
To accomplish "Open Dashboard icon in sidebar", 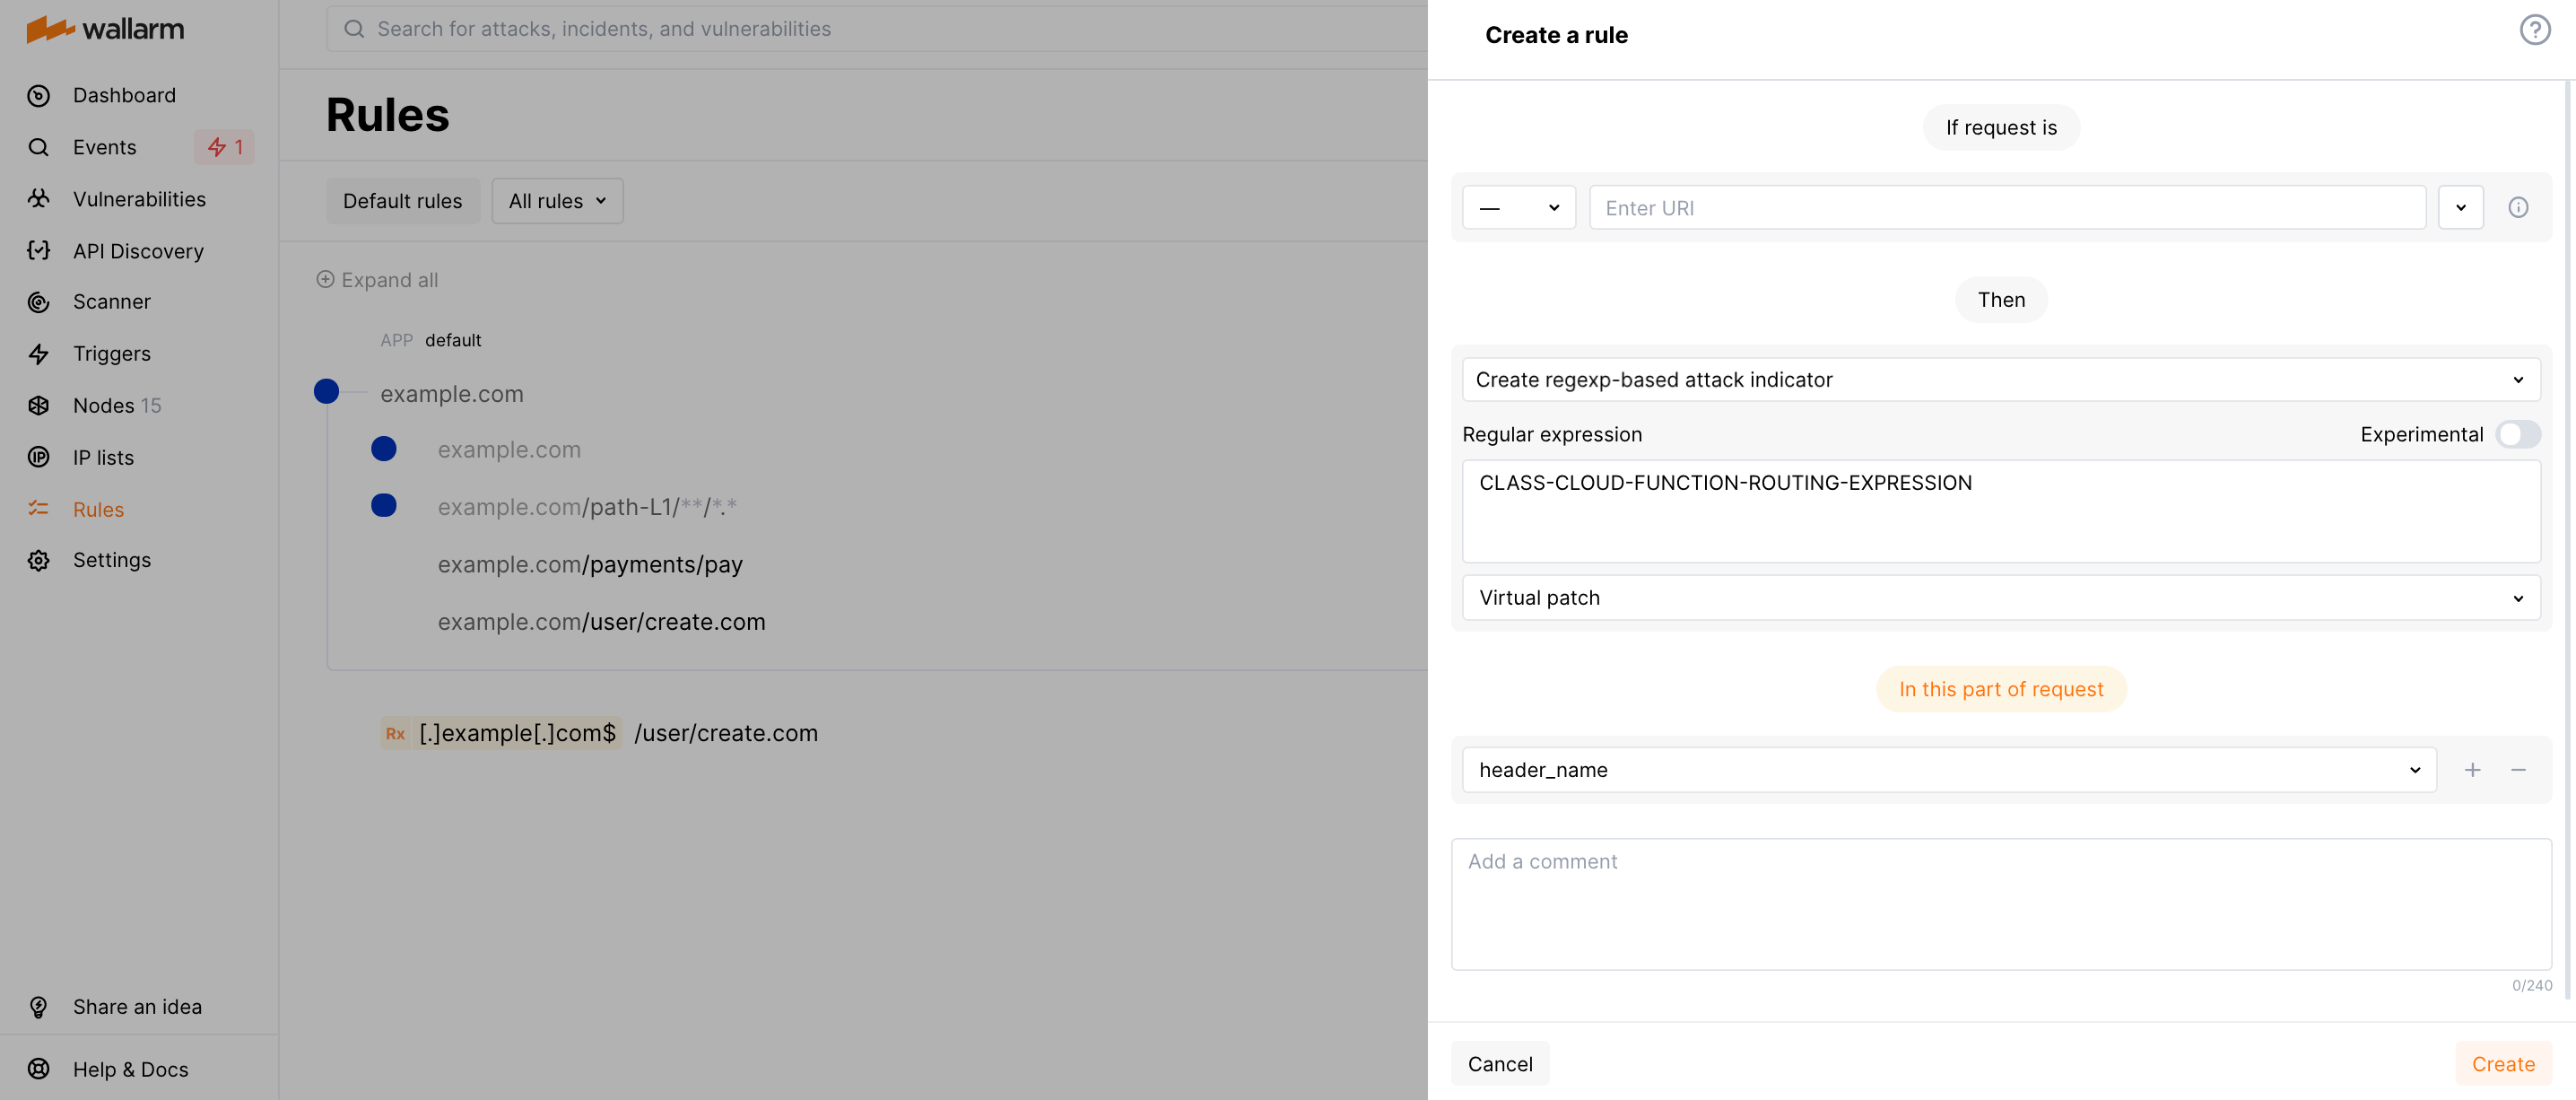I will coord(38,96).
